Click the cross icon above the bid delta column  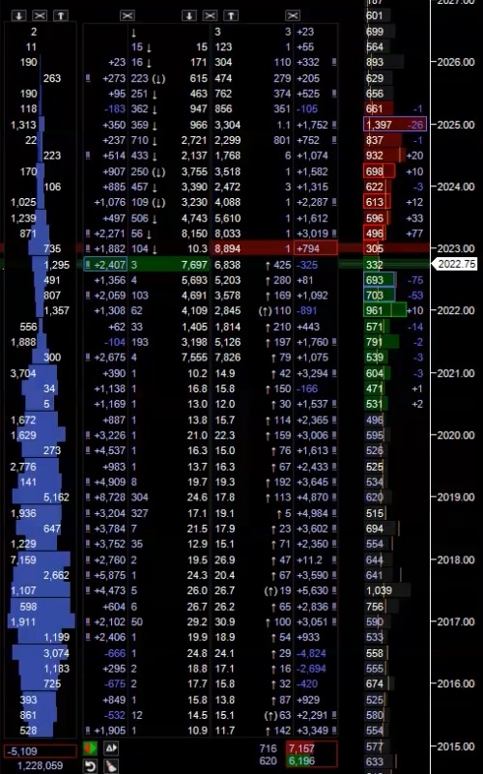(128, 15)
